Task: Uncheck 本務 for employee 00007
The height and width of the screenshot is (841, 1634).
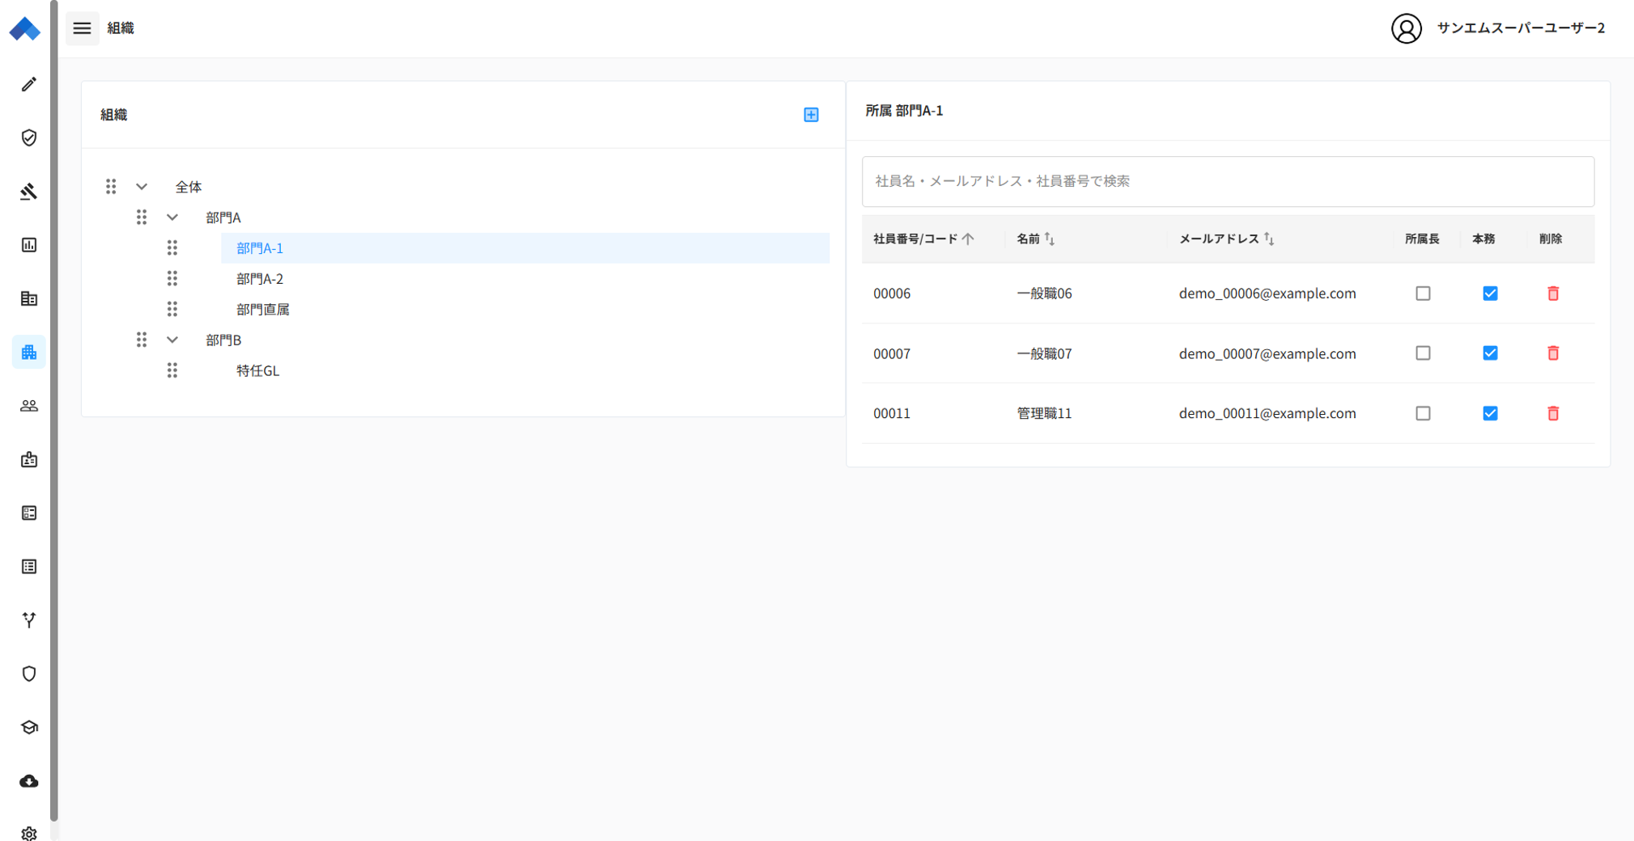Action: click(x=1490, y=353)
